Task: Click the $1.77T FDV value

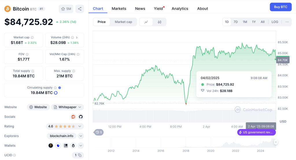Action: pos(24,59)
